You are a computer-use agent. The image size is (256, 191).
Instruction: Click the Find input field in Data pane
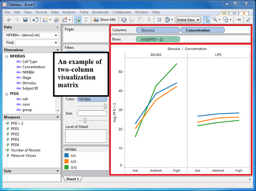point(36,43)
